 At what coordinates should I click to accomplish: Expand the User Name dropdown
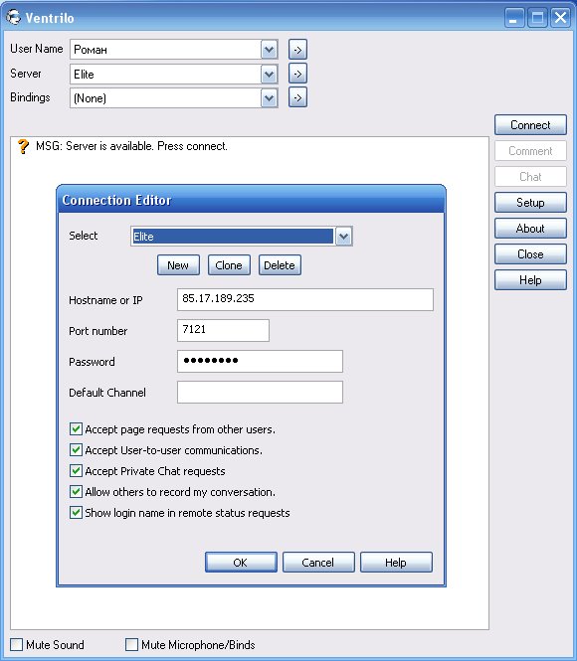point(269,50)
